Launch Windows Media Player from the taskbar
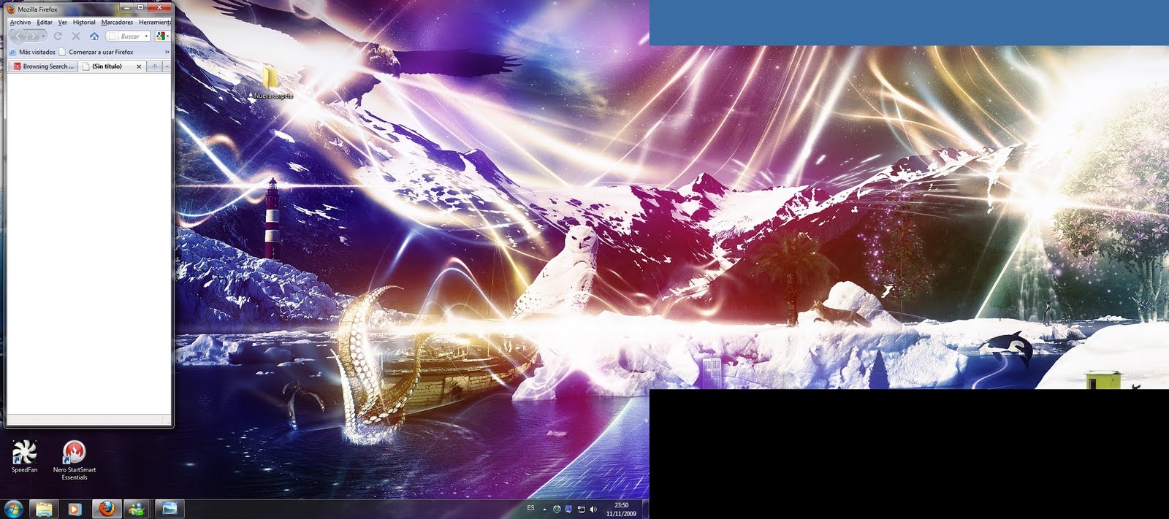The height and width of the screenshot is (519, 1169). pos(75,509)
